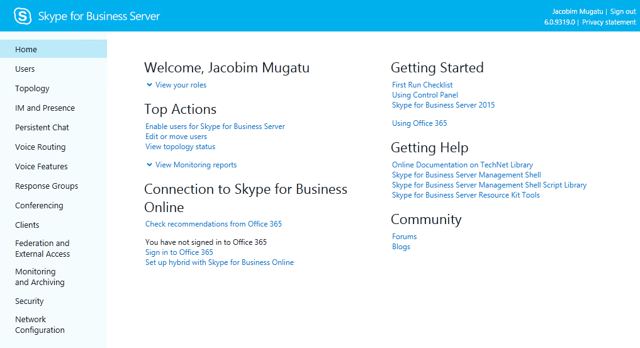Open the Home navigation item
Screen dimensions: 640x348
pyautogui.click(x=53, y=49)
